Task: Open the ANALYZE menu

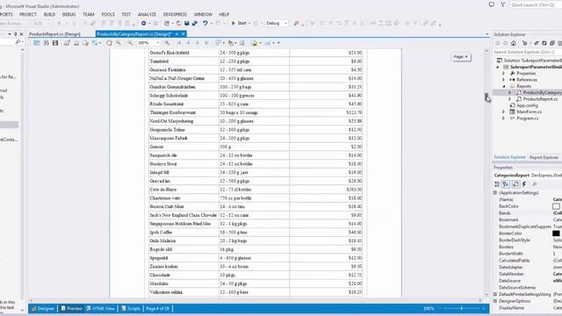Action: pyautogui.click(x=147, y=14)
